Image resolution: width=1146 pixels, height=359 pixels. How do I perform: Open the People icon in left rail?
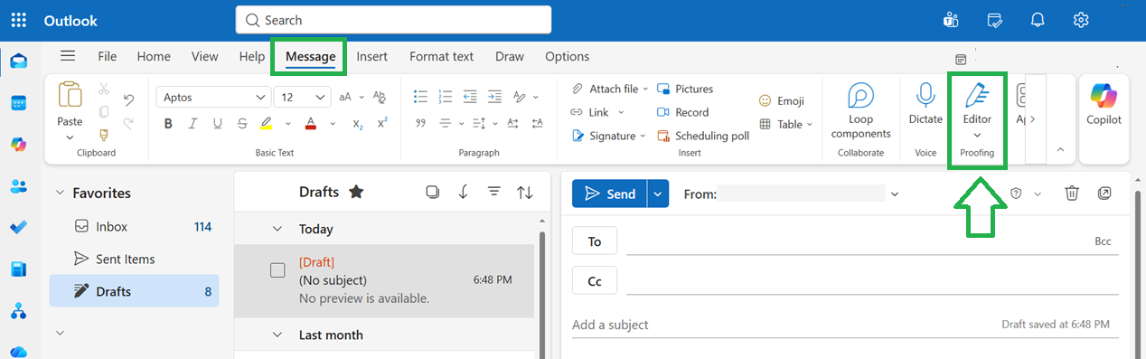point(19,185)
